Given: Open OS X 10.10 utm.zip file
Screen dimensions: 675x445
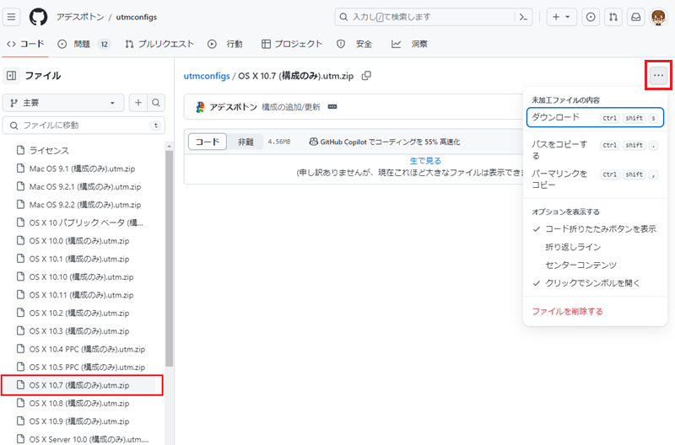Looking at the screenshot, I should 81,277.
